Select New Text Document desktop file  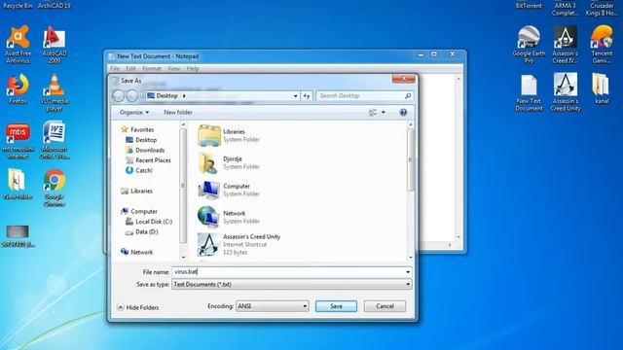coord(529,92)
